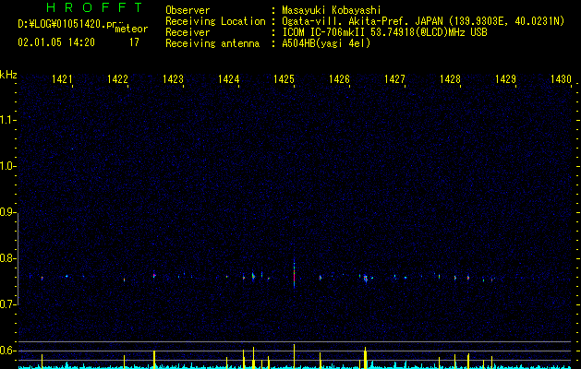Viewport: 581px width, 369px height.
Task: Click the 1425 time axis label
Action: [284, 78]
